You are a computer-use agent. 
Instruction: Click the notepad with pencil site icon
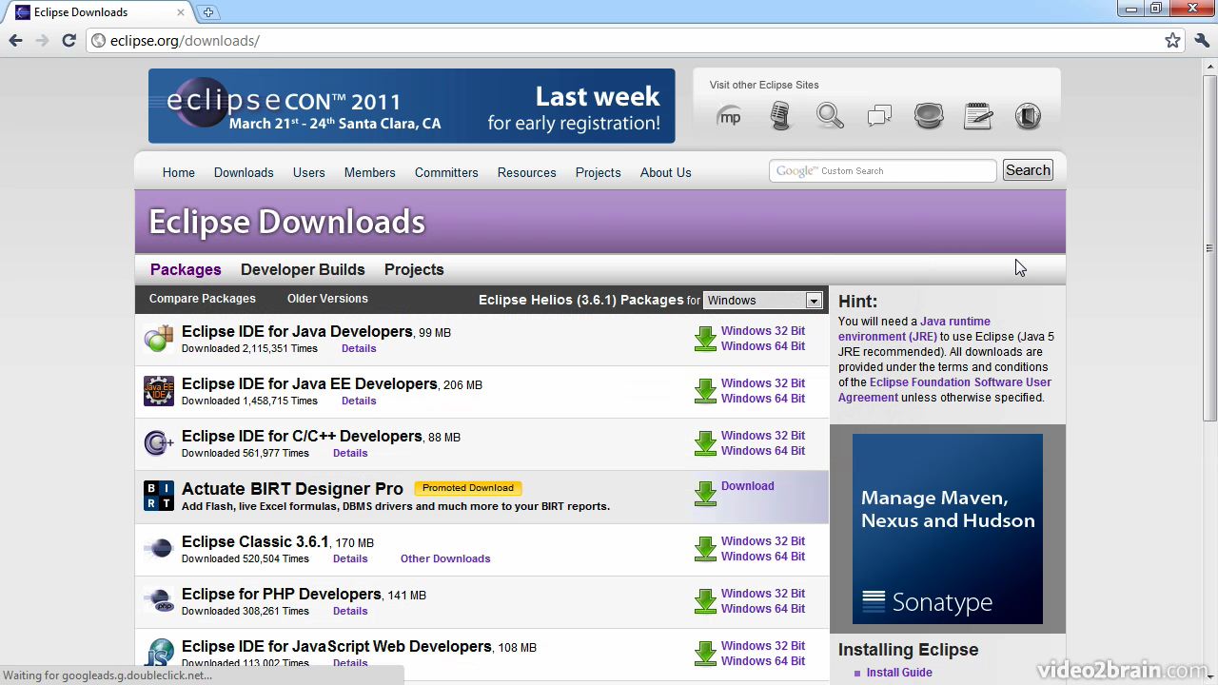978,116
